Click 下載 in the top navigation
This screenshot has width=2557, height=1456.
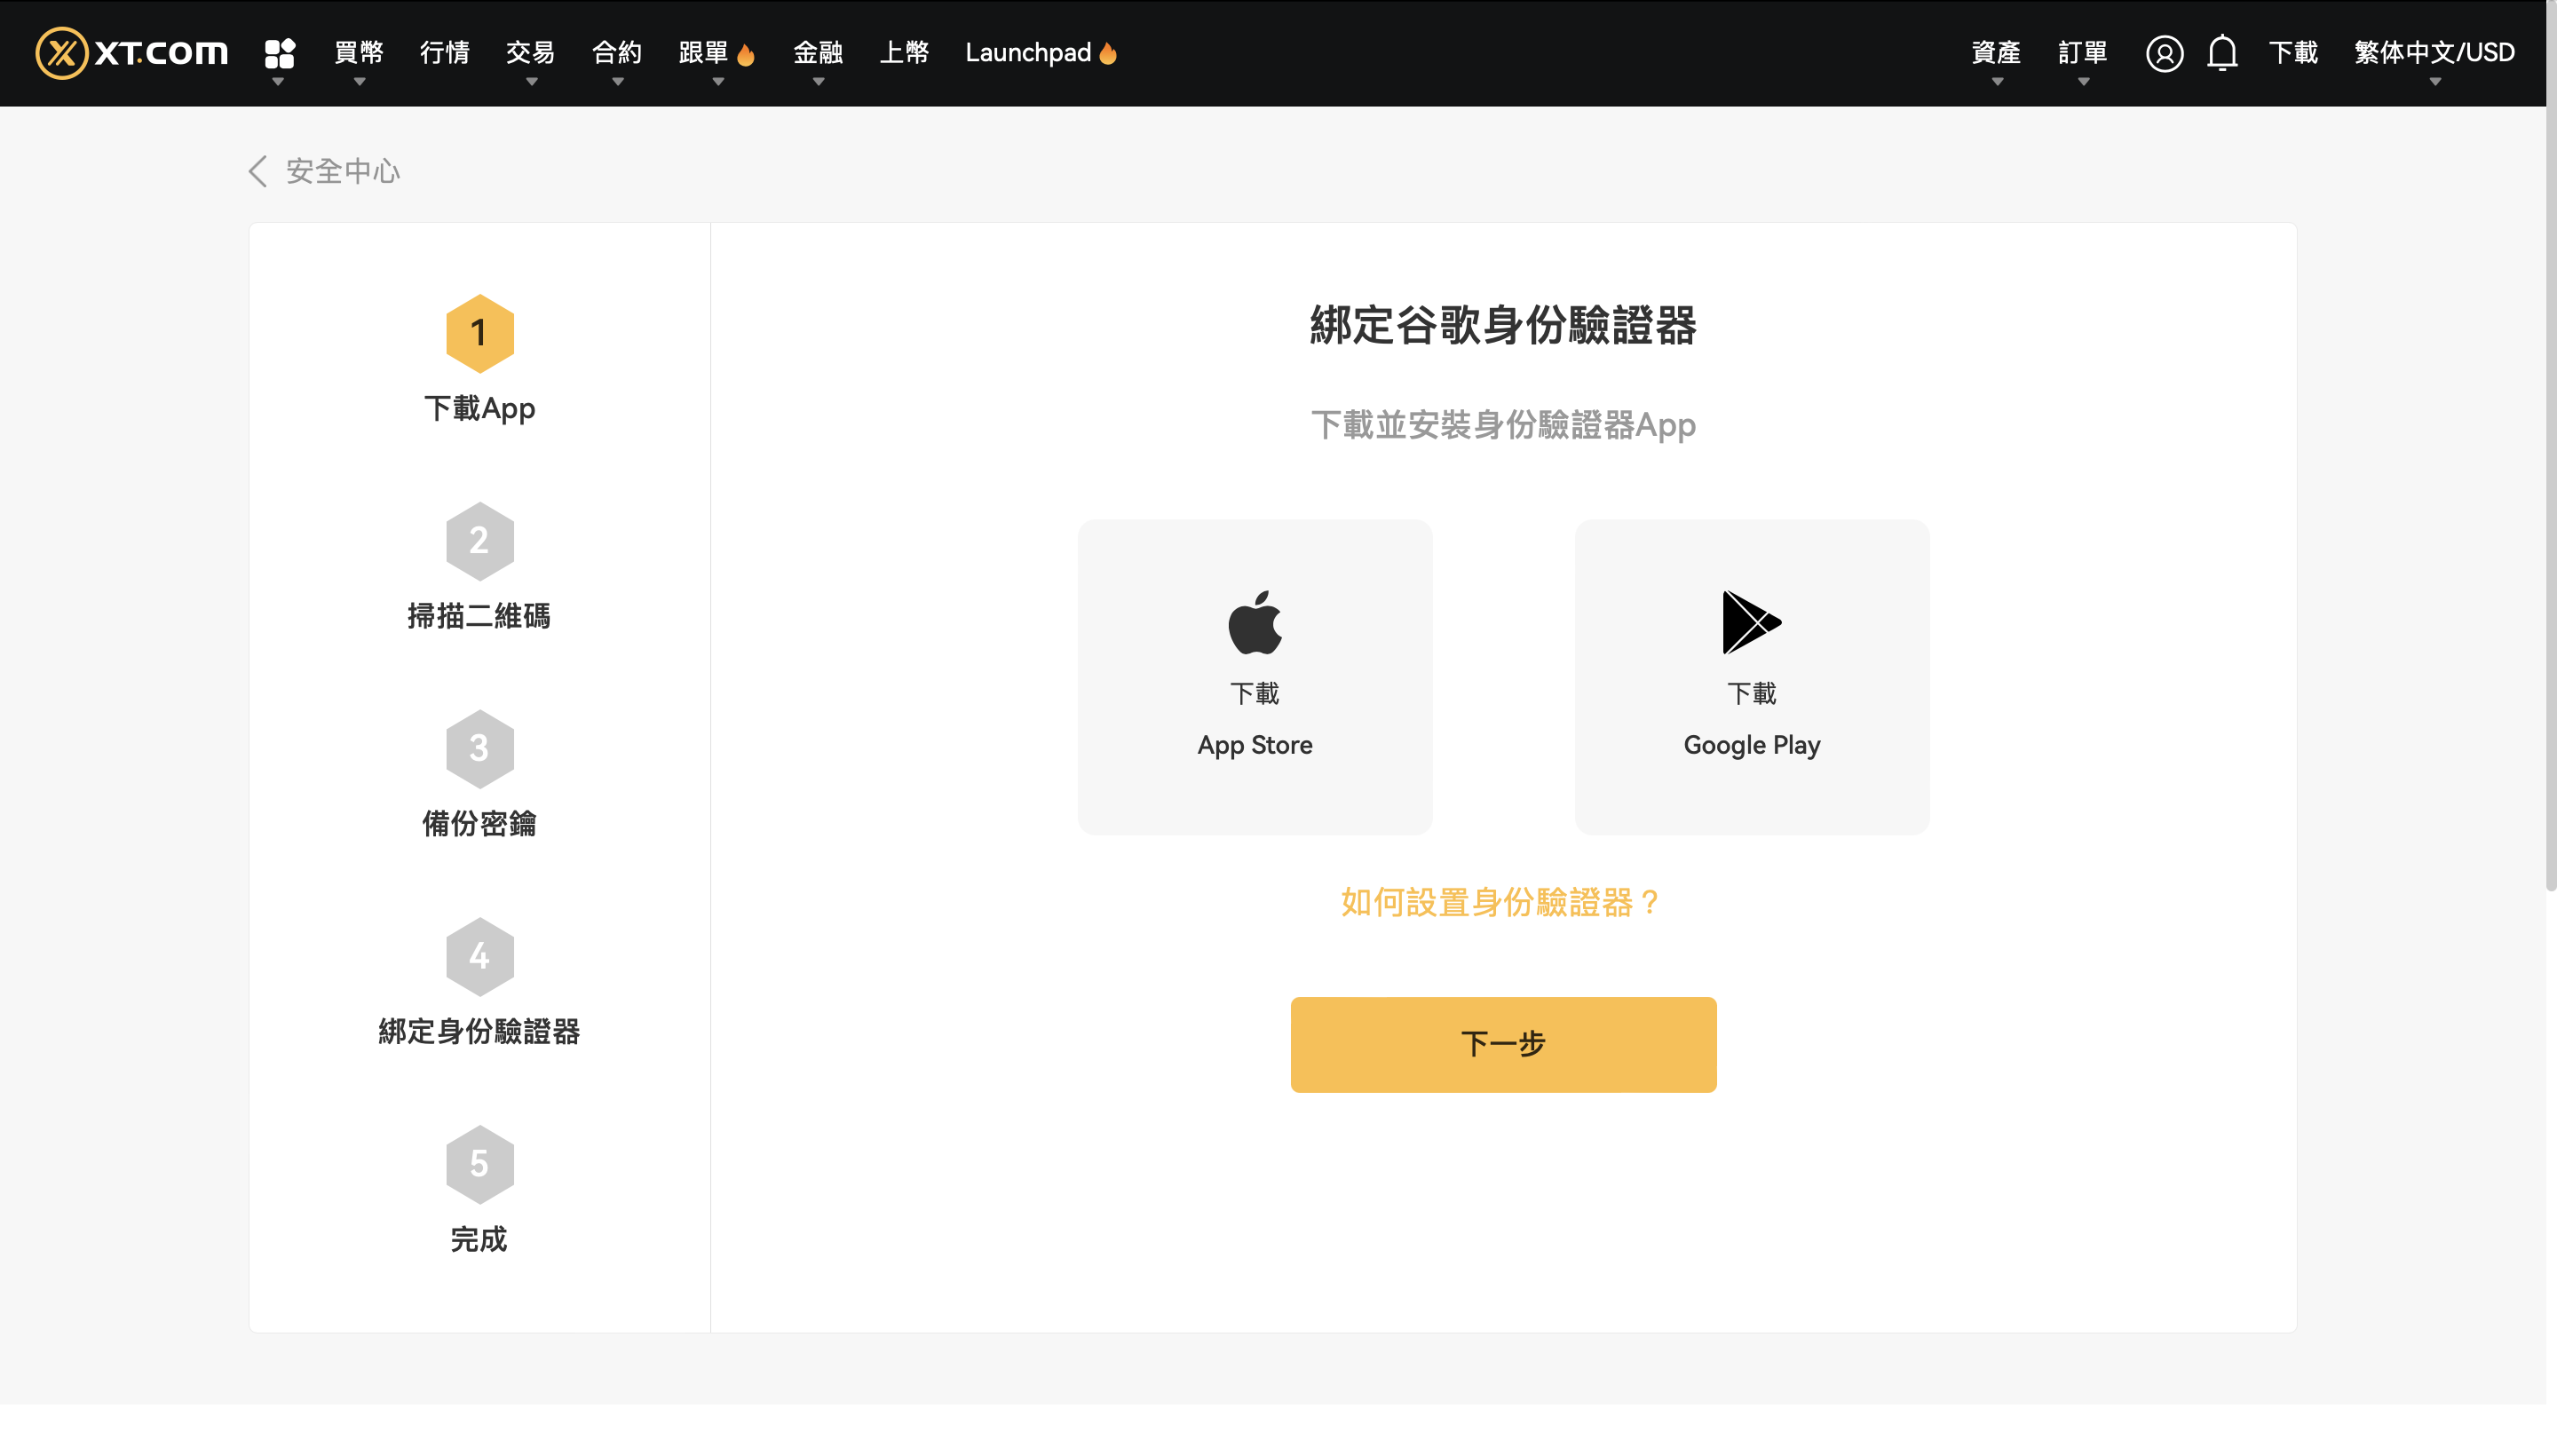[2293, 53]
